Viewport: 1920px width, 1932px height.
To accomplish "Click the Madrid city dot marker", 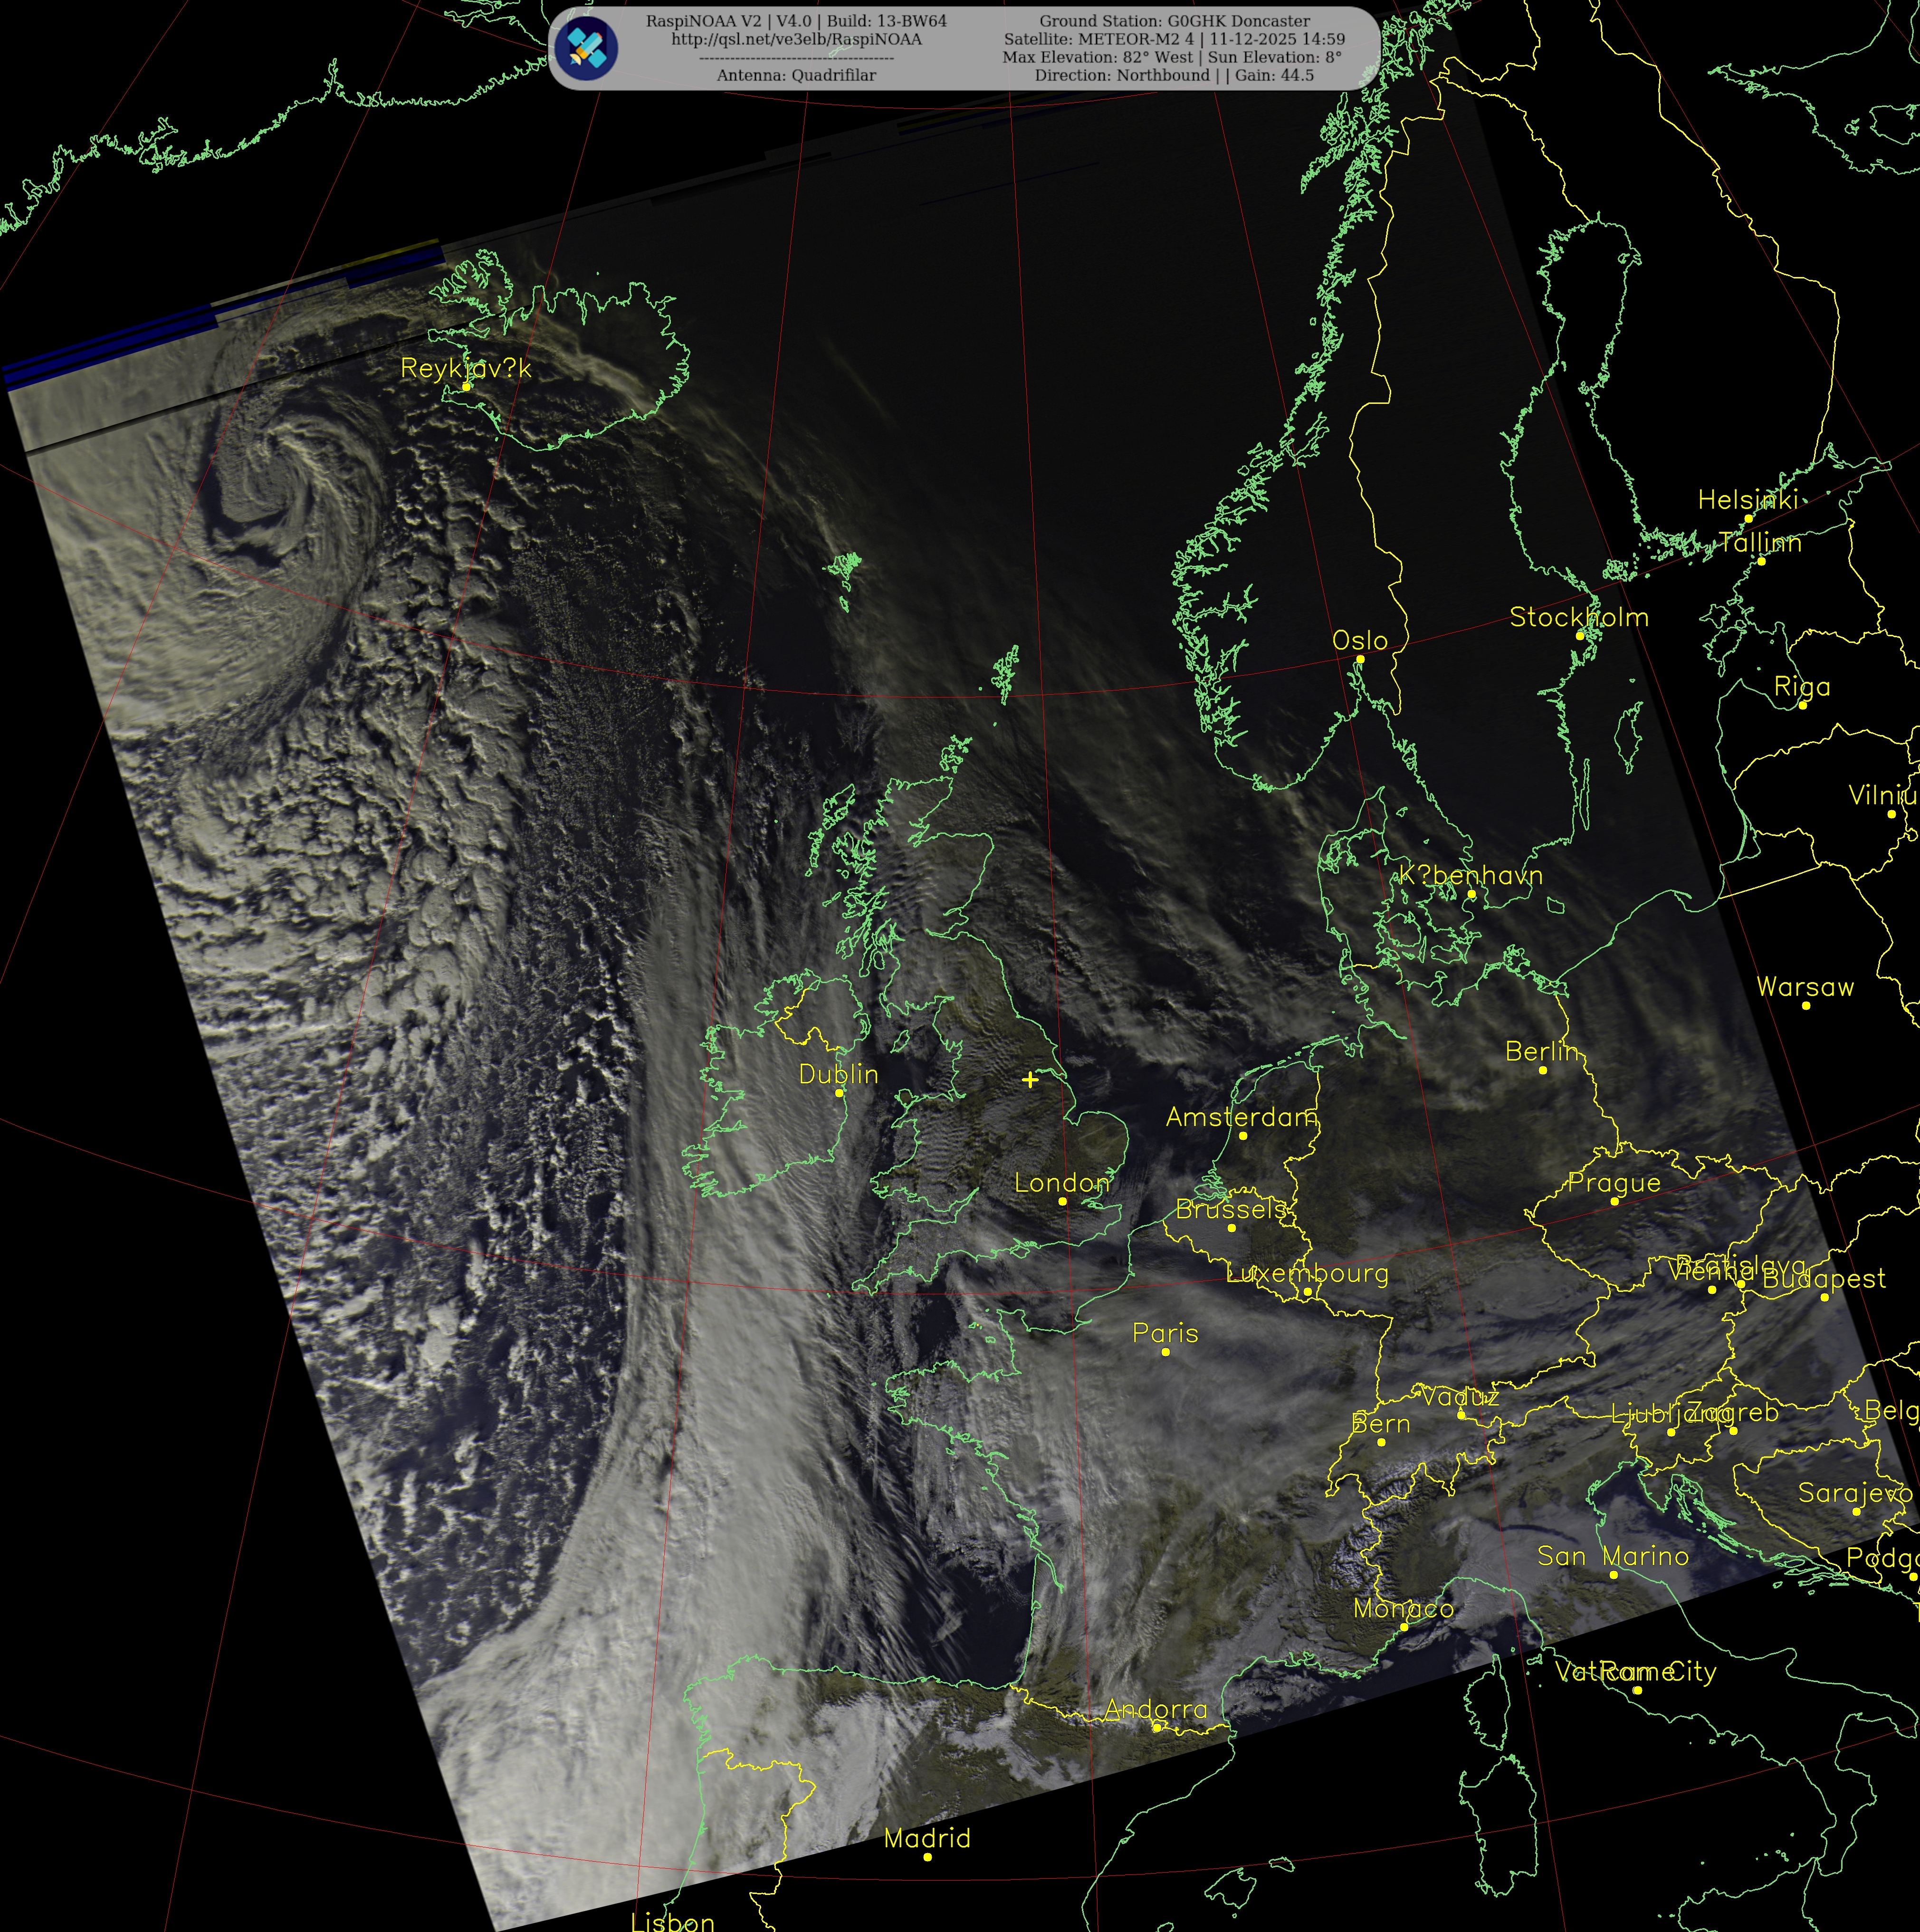I will (928, 1857).
